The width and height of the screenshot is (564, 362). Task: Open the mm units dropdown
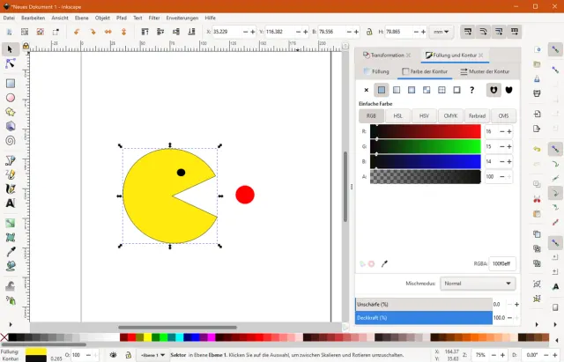[442, 32]
